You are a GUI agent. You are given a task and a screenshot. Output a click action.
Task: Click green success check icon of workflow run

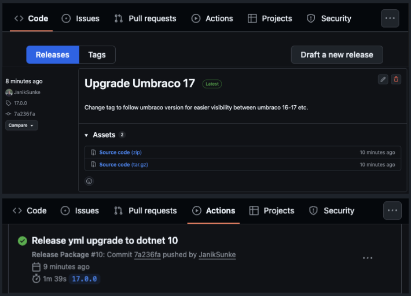(x=23, y=240)
